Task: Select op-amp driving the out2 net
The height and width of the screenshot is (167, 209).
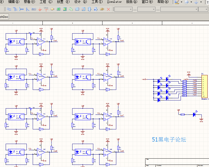Action: 41,77
